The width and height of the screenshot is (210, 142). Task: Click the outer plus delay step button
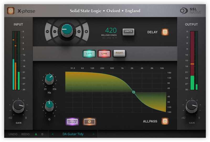click(x=86, y=31)
